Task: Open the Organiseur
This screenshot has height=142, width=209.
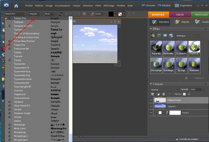Action: pos(183,6)
